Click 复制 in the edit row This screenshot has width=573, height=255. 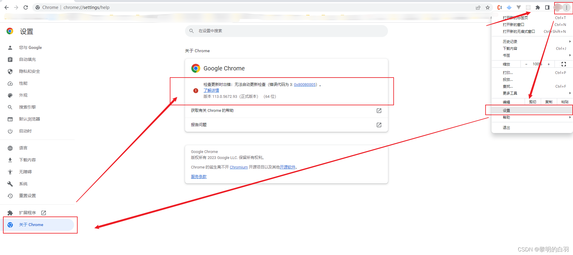coord(549,102)
